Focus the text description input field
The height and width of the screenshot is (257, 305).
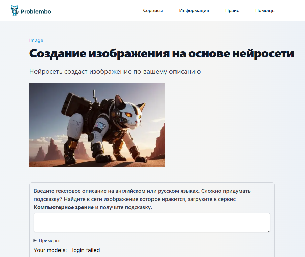pyautogui.click(x=152, y=223)
